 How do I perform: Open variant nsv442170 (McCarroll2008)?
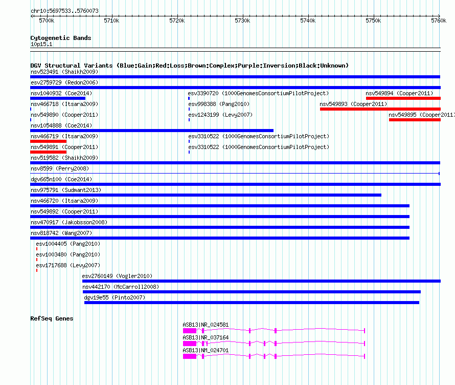[x=121, y=287]
